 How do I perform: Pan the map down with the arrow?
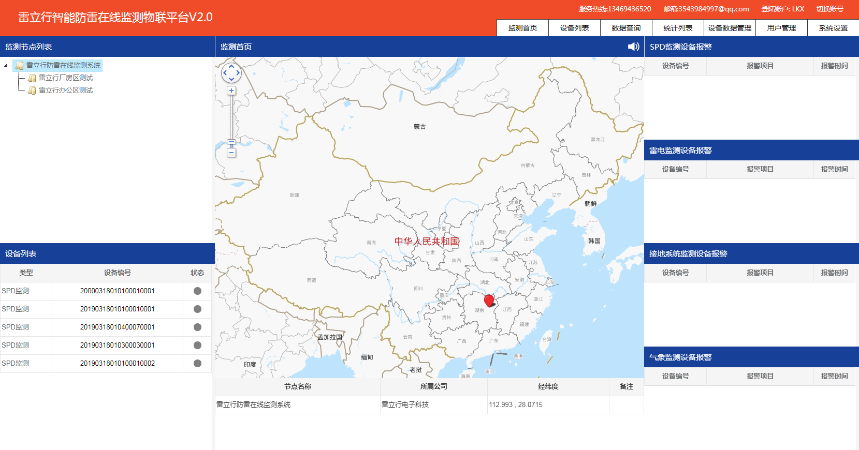pos(231,80)
